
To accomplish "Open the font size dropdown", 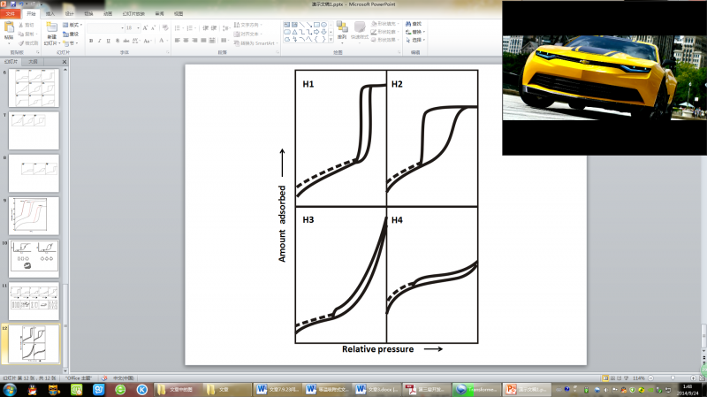I will (x=137, y=27).
